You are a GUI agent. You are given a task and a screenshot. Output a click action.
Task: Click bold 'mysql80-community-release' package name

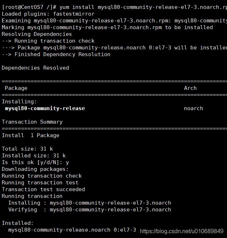(45, 108)
